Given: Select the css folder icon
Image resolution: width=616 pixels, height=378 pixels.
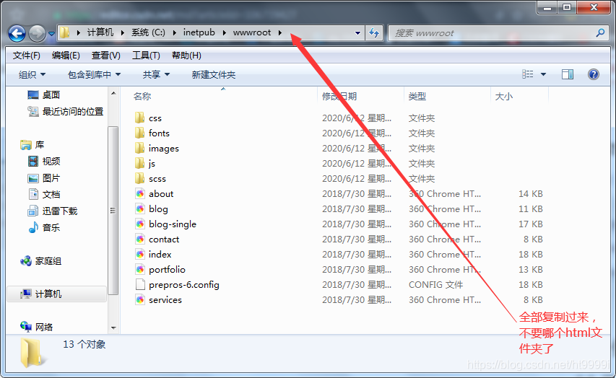Looking at the screenshot, I should click(x=139, y=118).
